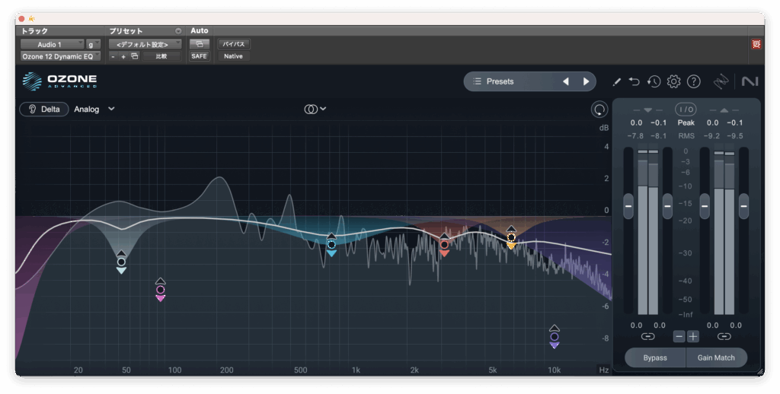Click the left input gain slider handle
Viewport: 780px width, 394px height.
click(x=628, y=205)
